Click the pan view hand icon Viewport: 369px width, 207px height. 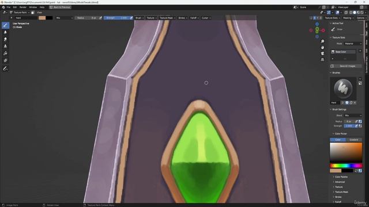[322, 47]
